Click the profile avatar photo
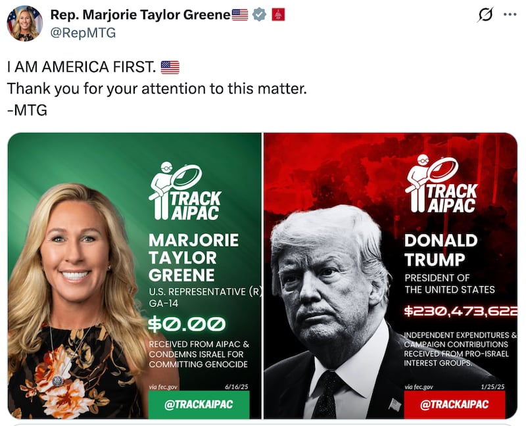This screenshot has width=526, height=426. tap(24, 24)
